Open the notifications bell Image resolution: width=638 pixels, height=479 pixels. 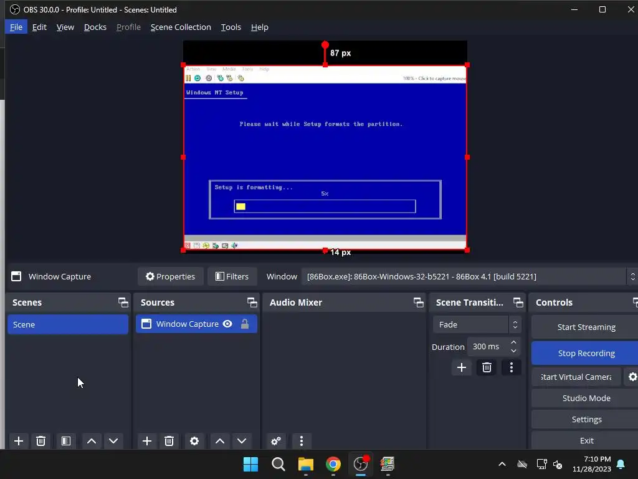[621, 464]
